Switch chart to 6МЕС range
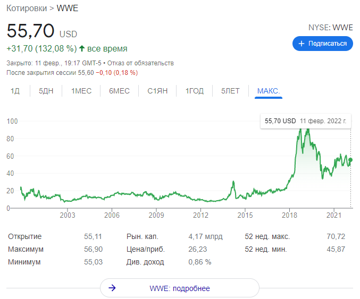The height and width of the screenshot is (299, 360). [119, 91]
